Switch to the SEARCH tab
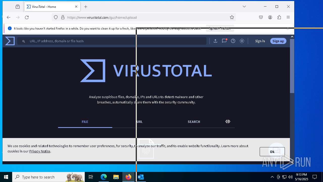The width and height of the screenshot is (323, 182). (194, 122)
